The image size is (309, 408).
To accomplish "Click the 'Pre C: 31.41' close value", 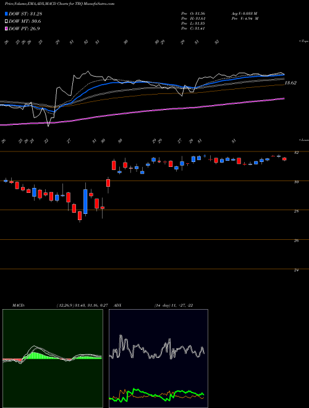I will point(193,28).
